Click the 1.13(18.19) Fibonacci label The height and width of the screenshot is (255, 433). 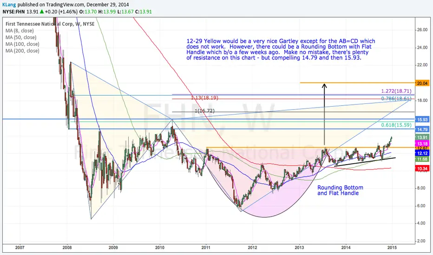click(204, 98)
